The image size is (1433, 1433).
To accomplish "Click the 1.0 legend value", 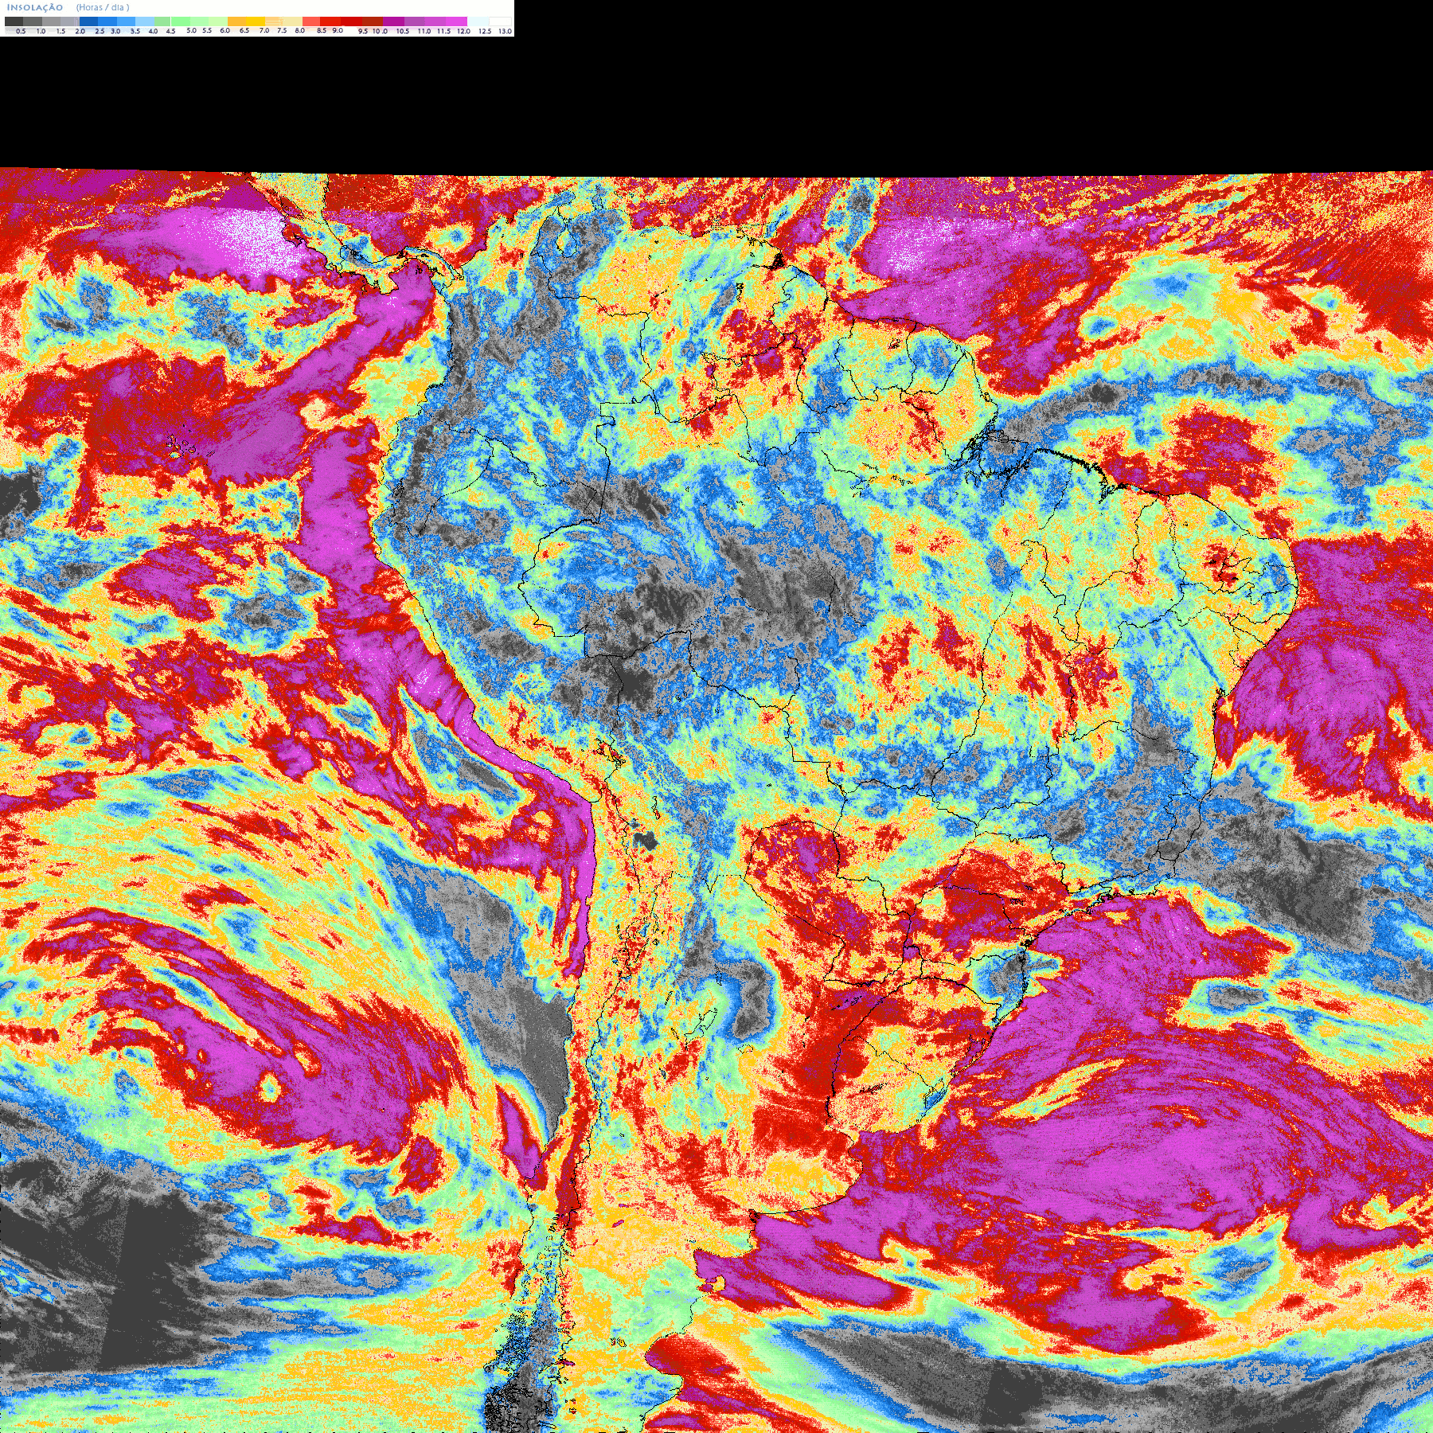I will [x=41, y=31].
